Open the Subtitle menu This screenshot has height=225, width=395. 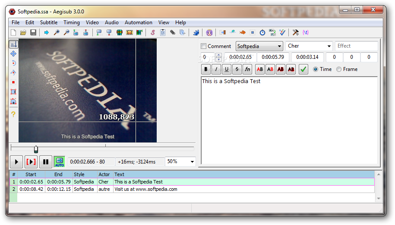pos(49,22)
